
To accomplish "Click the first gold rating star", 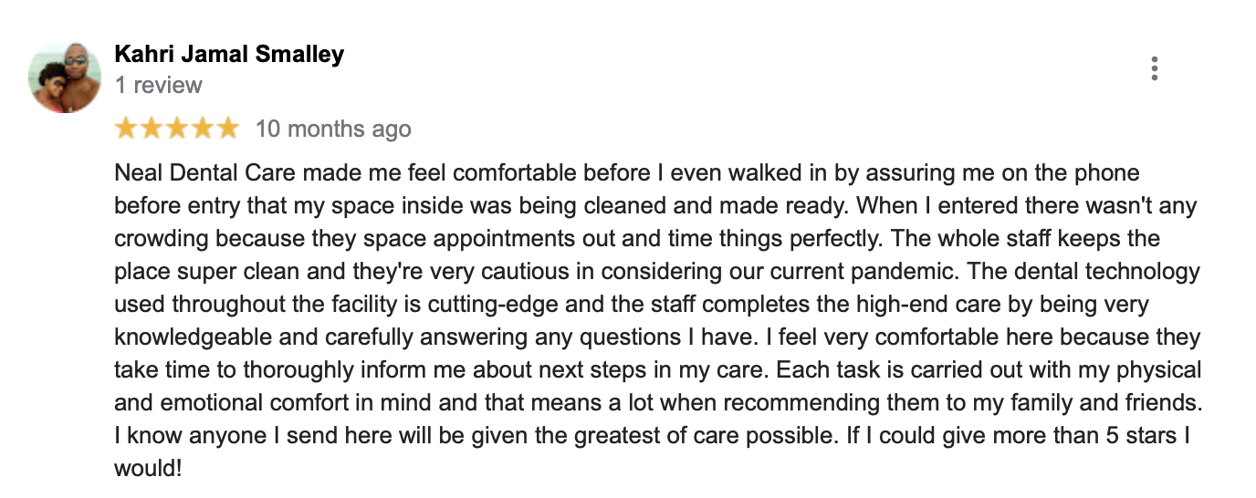I will (126, 129).
